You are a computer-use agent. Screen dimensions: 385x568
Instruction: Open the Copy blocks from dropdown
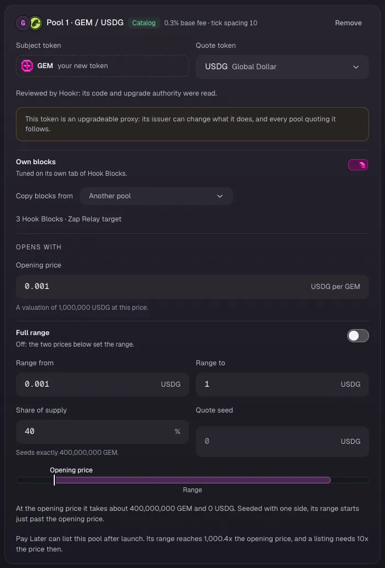[156, 196]
